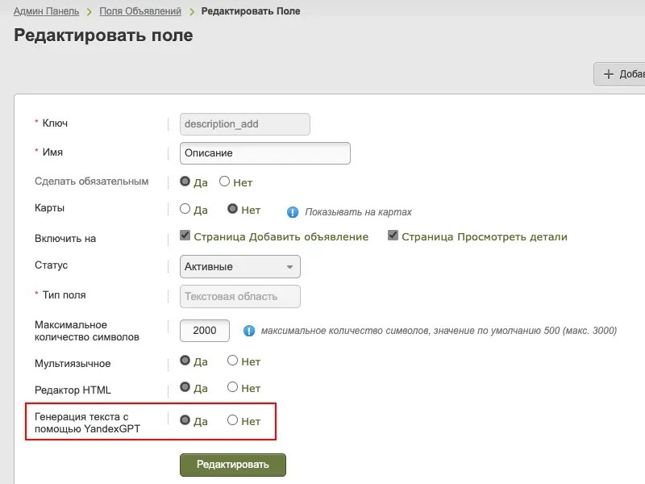Click the info icon next to max characters
The height and width of the screenshot is (484, 645).
(249, 331)
